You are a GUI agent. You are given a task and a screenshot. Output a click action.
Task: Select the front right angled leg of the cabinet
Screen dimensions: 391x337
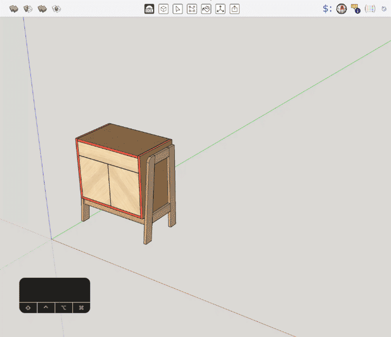pyautogui.click(x=149, y=199)
